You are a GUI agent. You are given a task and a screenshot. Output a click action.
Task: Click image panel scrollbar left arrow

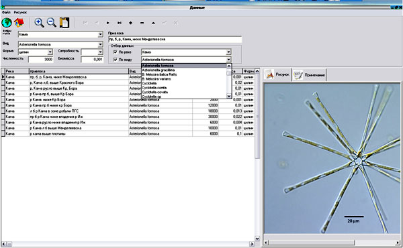point(266,243)
